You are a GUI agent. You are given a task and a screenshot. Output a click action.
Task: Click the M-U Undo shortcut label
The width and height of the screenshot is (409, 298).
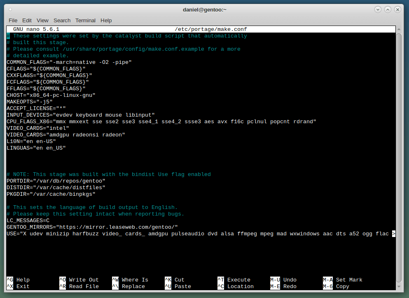283,280
